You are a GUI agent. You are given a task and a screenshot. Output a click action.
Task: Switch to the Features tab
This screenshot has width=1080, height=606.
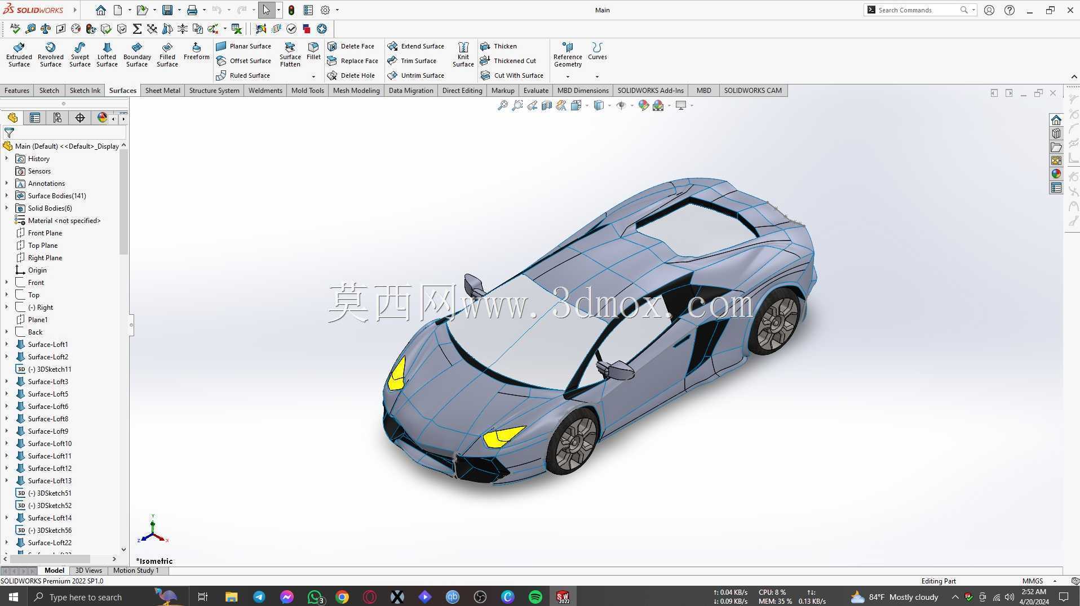(17, 91)
